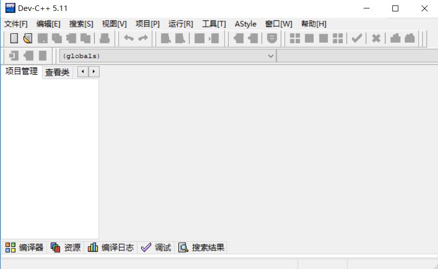Click the Remove from project toolbar icon
This screenshot has width=438, height=269.
tap(253, 38)
